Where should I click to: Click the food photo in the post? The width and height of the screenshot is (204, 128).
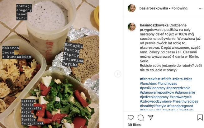[50, 64]
